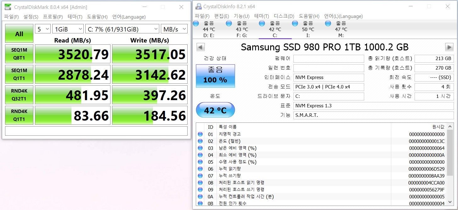Viewport: 458px width, 210px height.
Task: Click the 사용 시간 value 1 시간
Action: tap(434, 96)
